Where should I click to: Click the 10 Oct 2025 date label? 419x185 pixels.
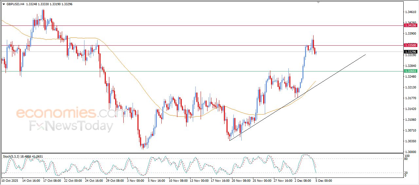point(10,180)
